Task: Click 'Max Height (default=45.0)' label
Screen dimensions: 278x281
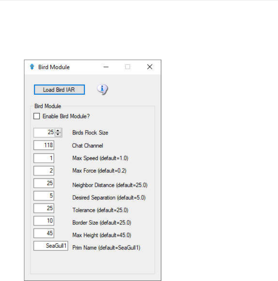Action: pyautogui.click(x=102, y=235)
